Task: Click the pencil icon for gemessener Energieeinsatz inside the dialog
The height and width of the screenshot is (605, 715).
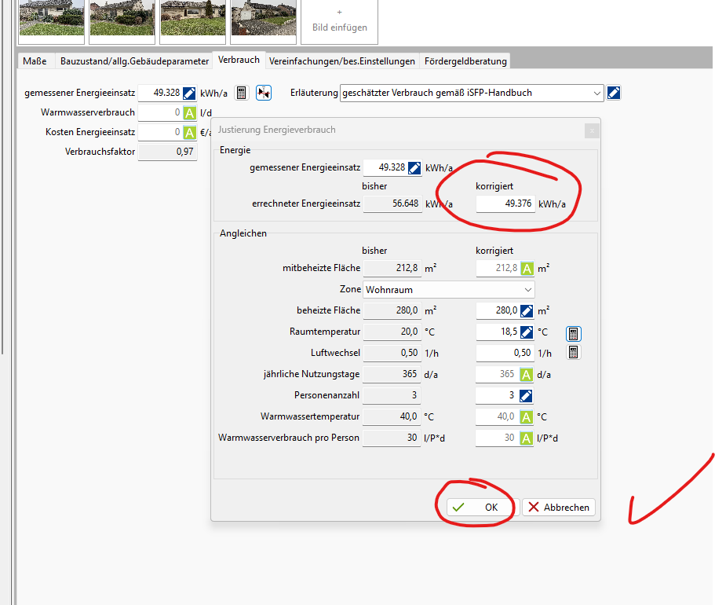Action: [414, 167]
